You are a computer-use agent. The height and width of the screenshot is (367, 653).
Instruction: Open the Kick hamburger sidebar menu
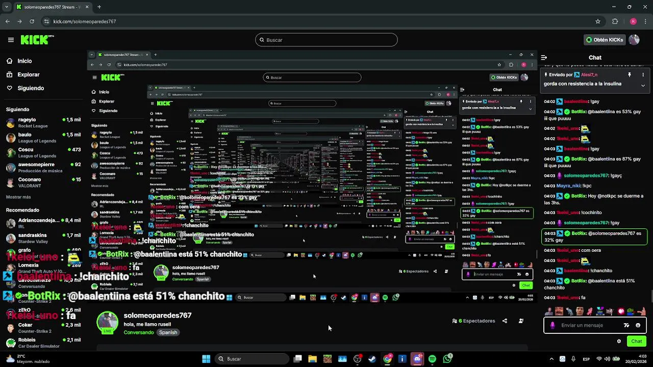click(x=11, y=40)
